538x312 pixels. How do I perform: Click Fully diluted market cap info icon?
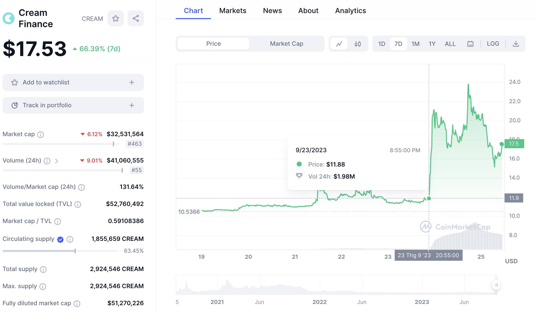(77, 304)
